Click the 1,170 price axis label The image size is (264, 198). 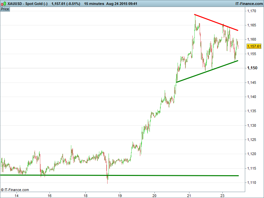pos(251,11)
